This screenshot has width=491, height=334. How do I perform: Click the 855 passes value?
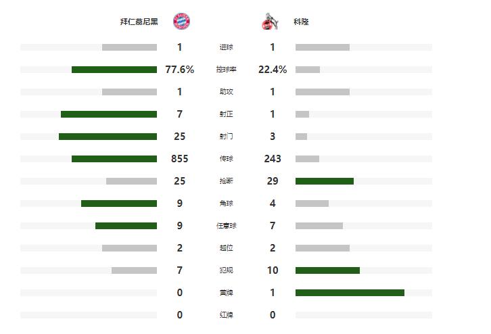tap(179, 159)
